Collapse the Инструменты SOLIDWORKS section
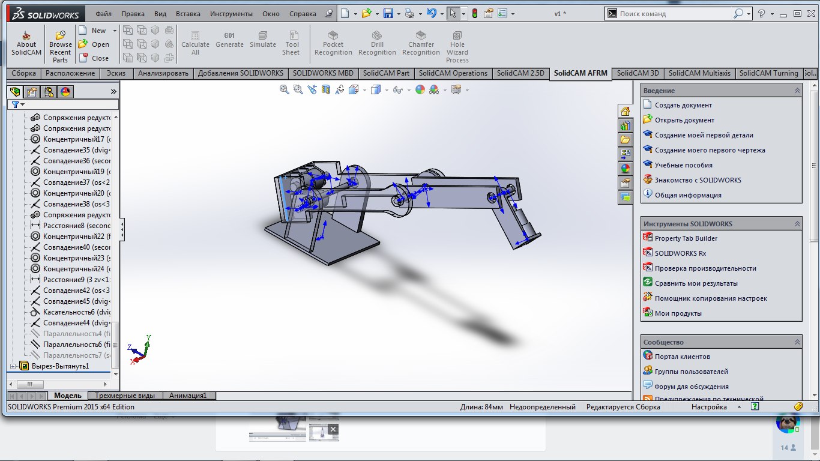The height and width of the screenshot is (461, 820). [x=797, y=224]
